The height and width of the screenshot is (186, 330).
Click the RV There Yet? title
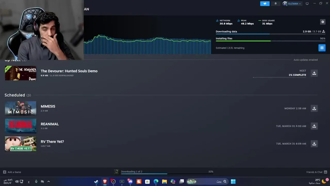tap(52, 142)
